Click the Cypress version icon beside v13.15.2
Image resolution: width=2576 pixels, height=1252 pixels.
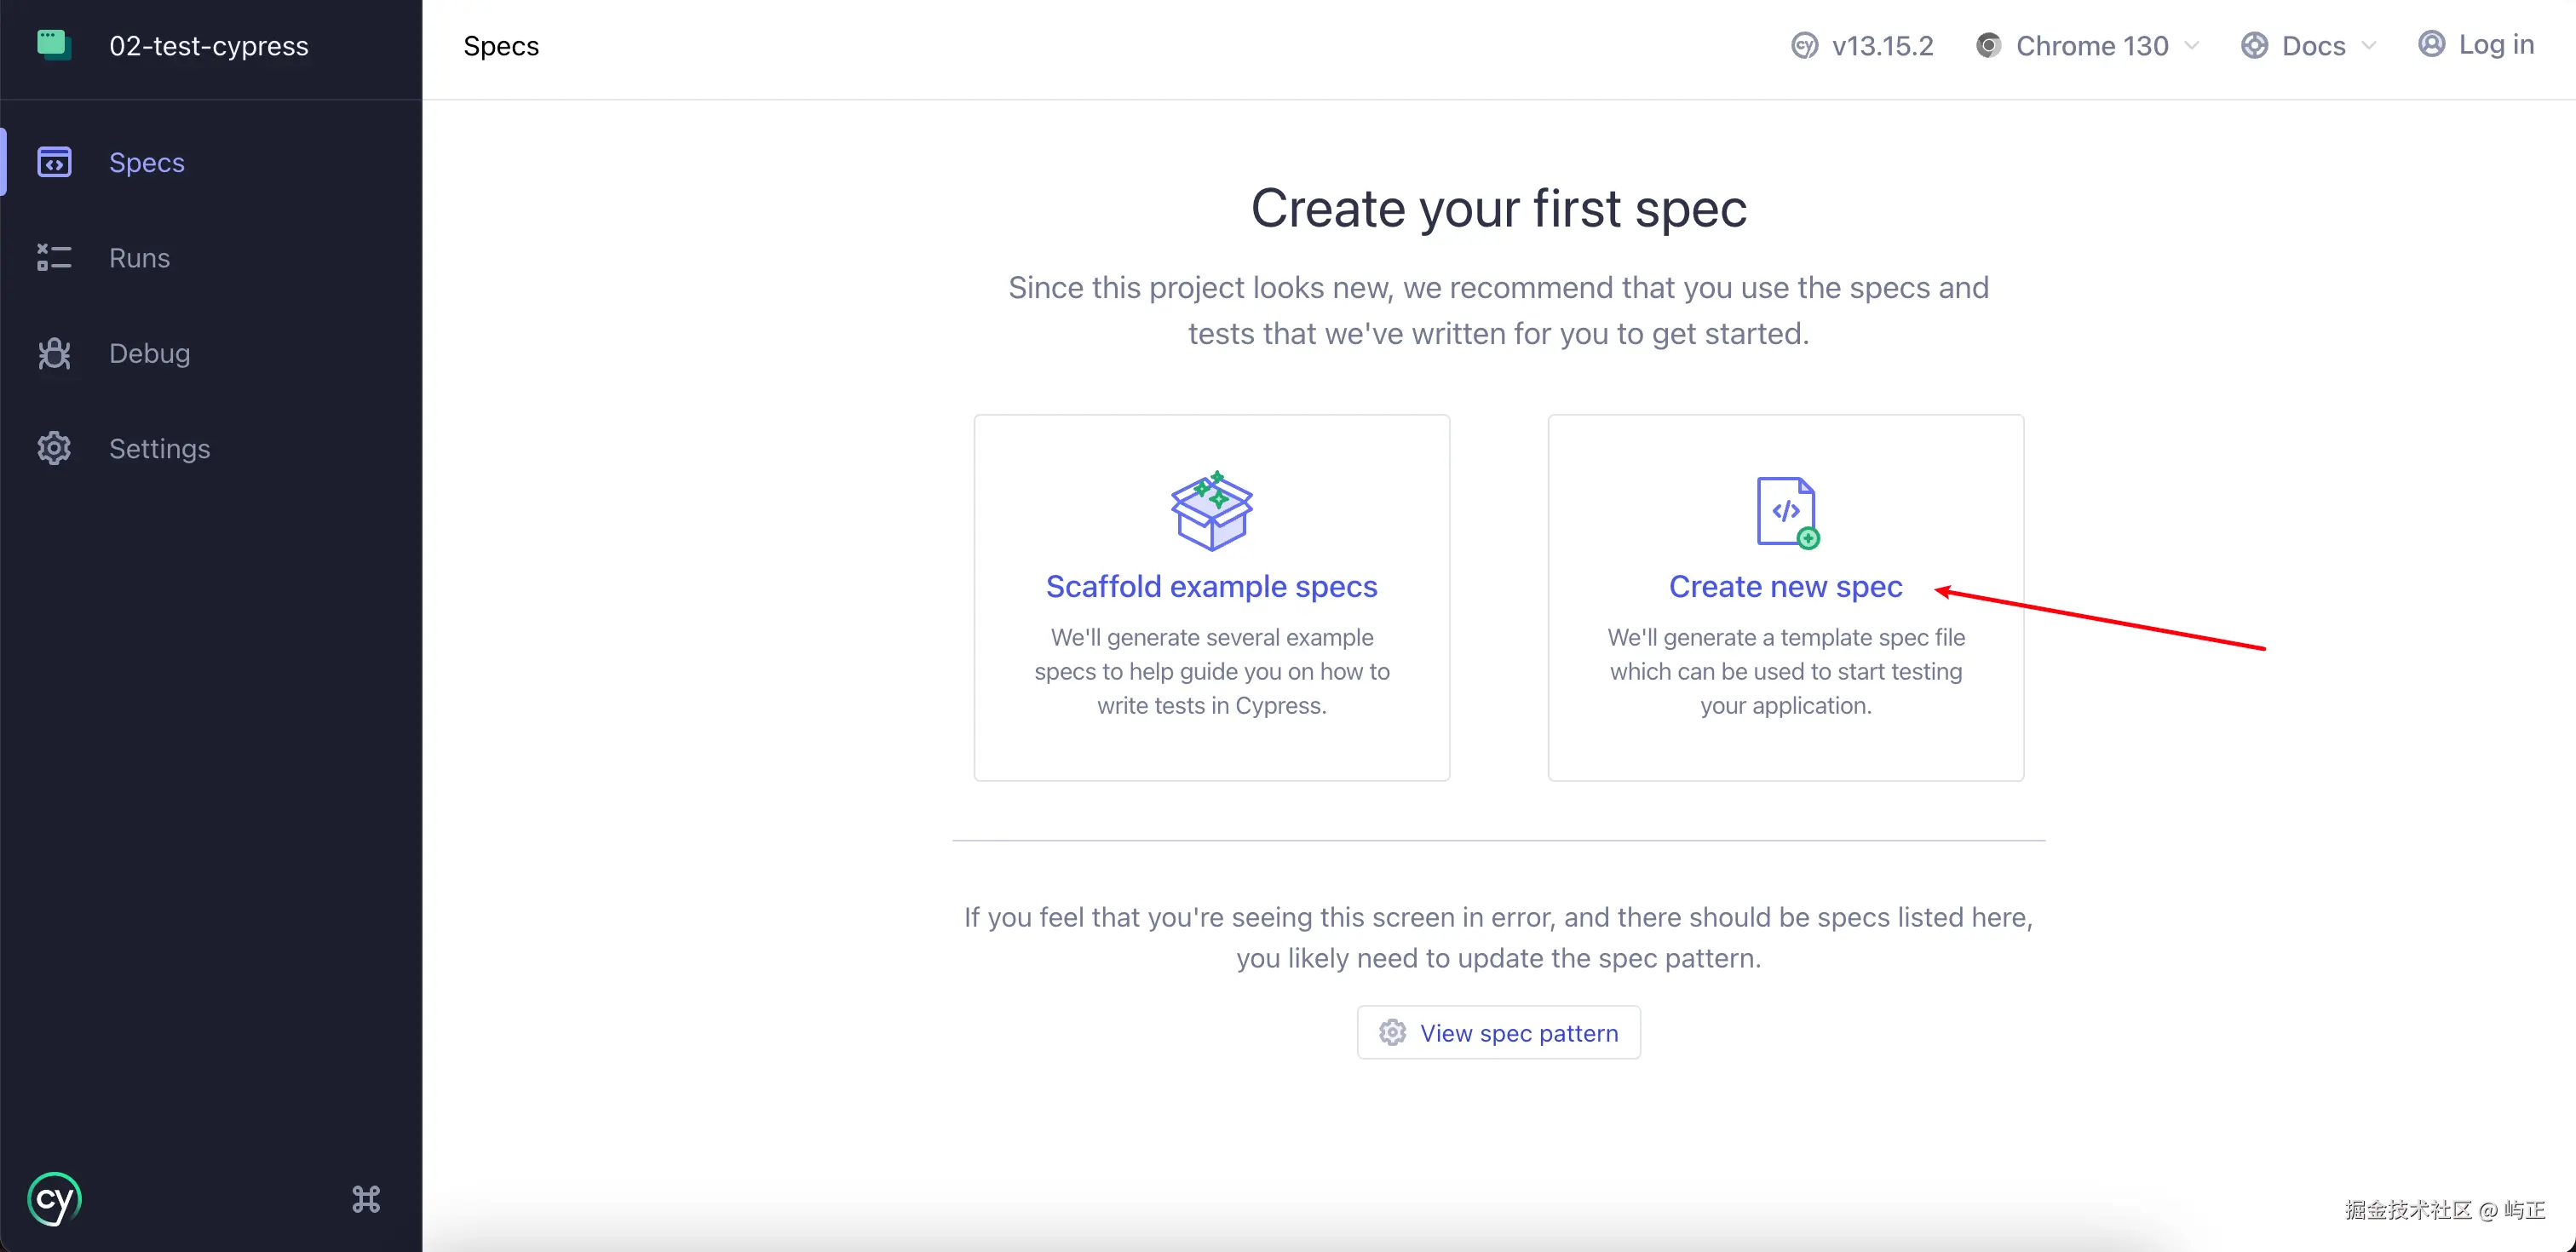1804,46
